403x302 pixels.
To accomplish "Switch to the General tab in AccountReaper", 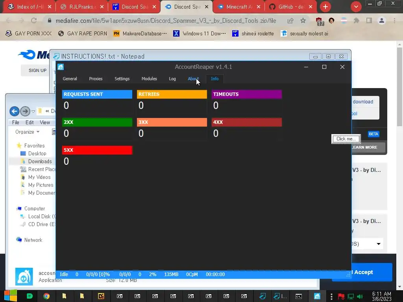I will [x=70, y=79].
